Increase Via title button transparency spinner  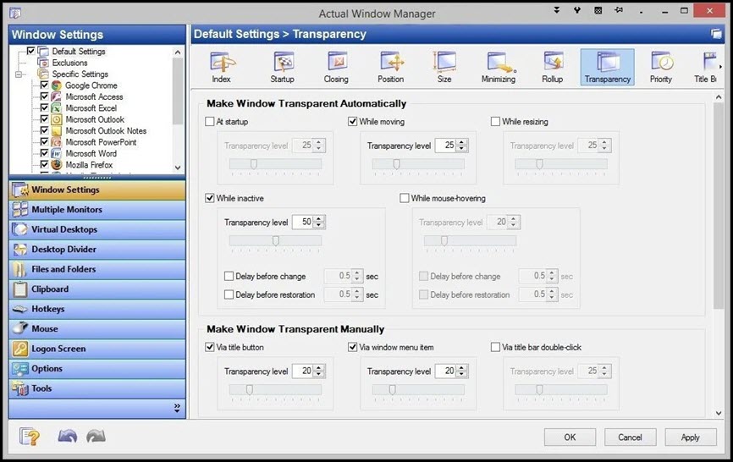click(319, 368)
